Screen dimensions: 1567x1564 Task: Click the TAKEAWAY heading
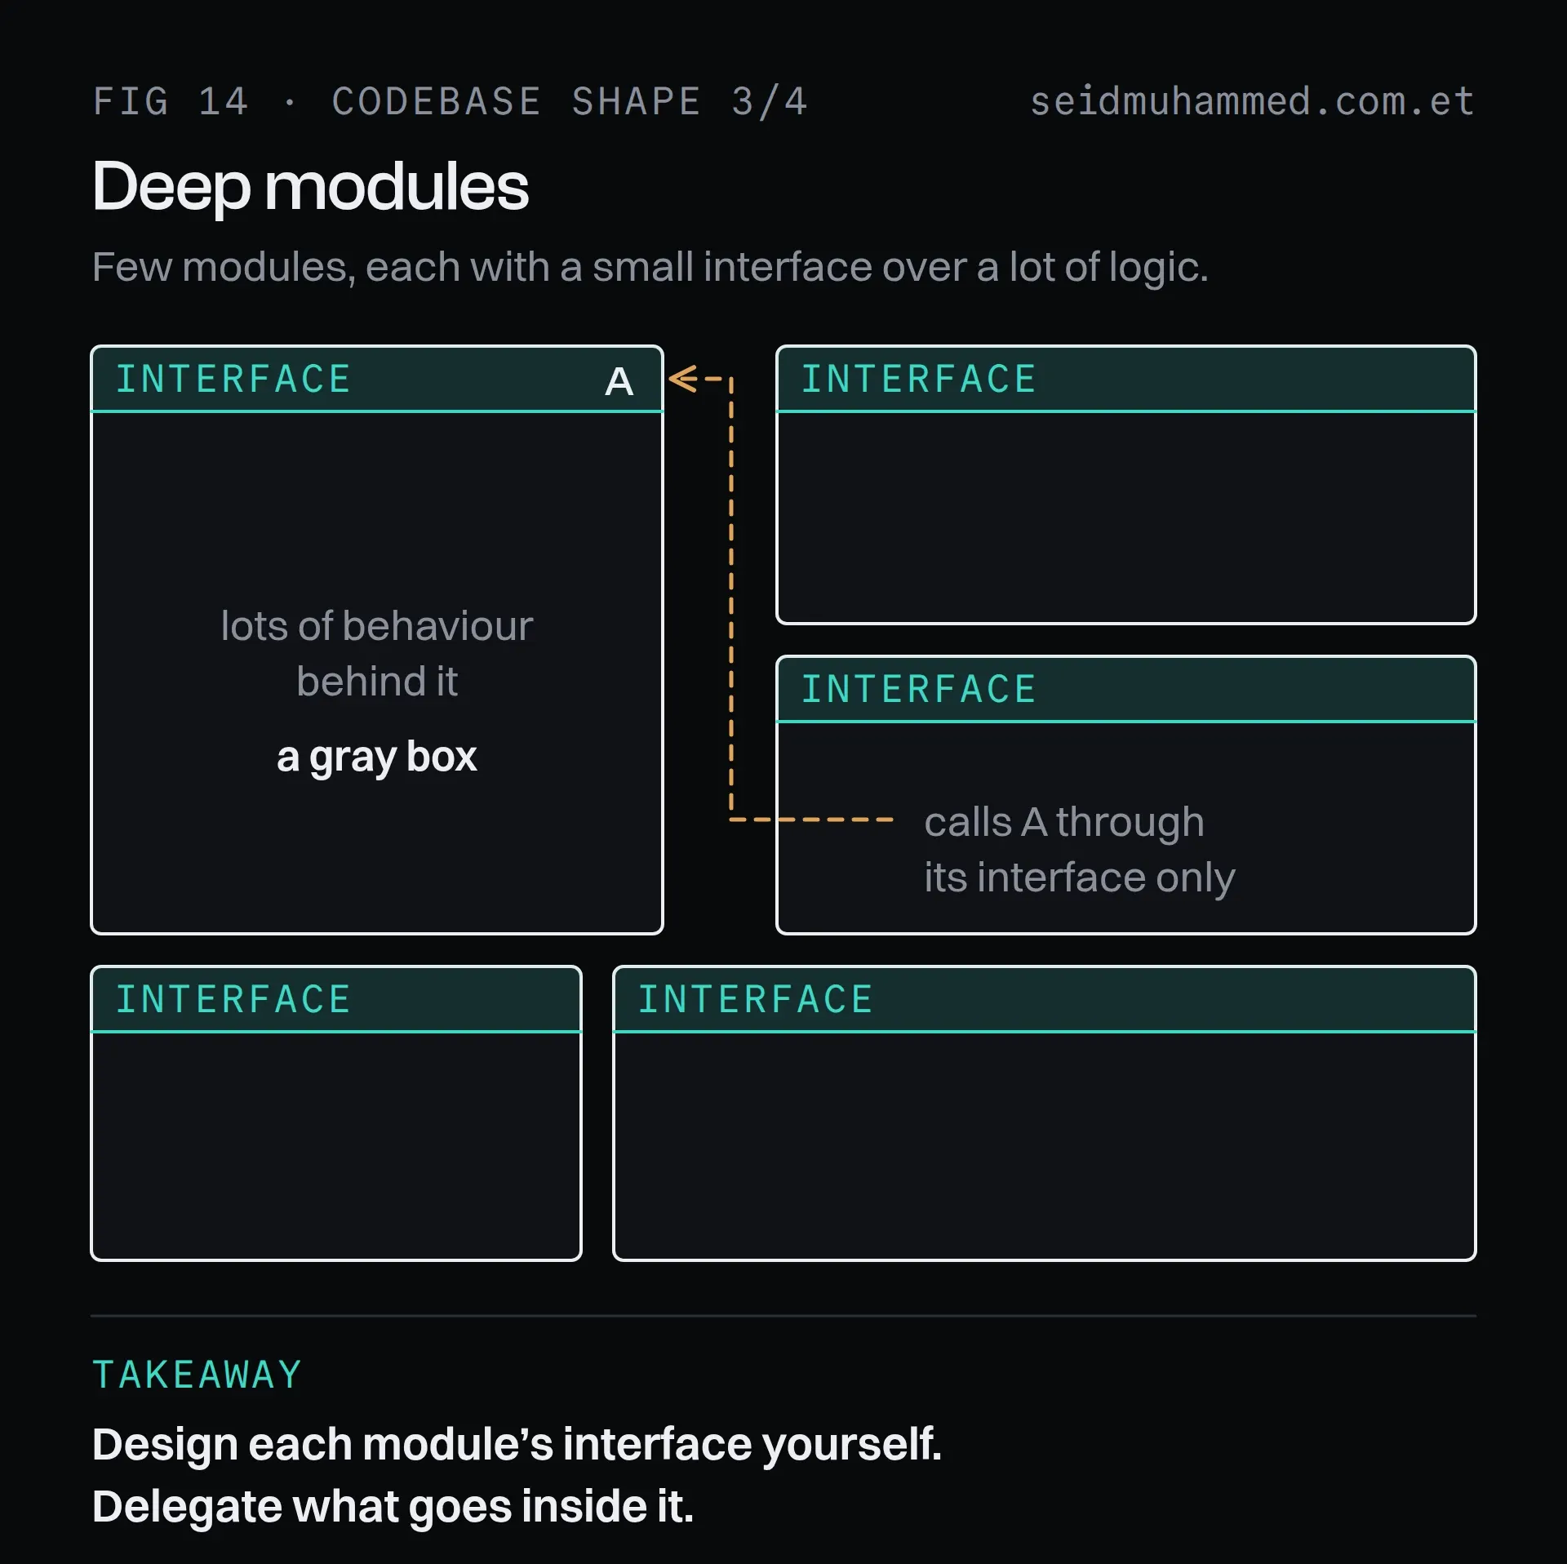click(197, 1375)
